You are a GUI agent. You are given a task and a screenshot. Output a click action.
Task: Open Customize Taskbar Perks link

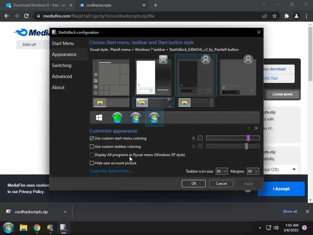[x=111, y=171]
